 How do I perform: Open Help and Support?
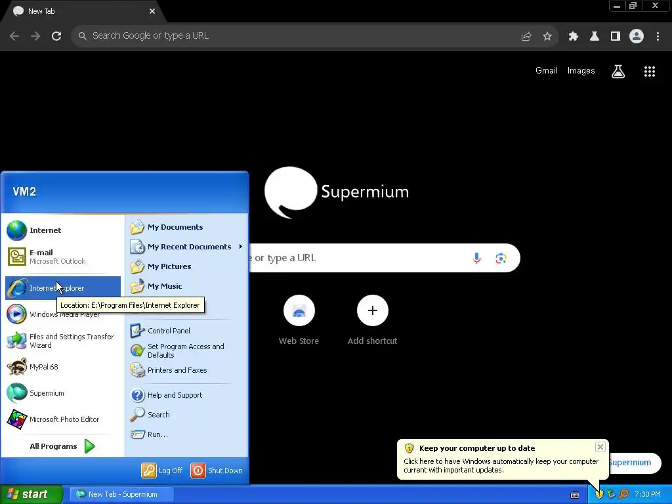(x=186, y=395)
